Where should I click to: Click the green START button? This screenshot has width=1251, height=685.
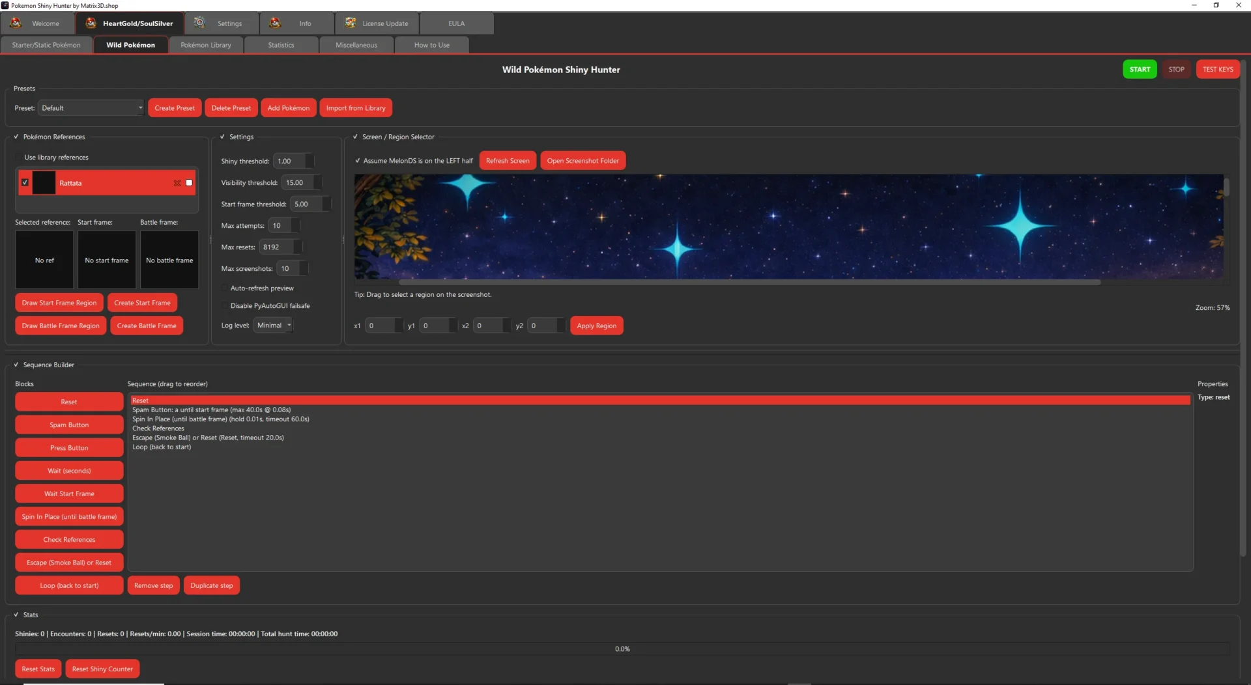tap(1140, 70)
